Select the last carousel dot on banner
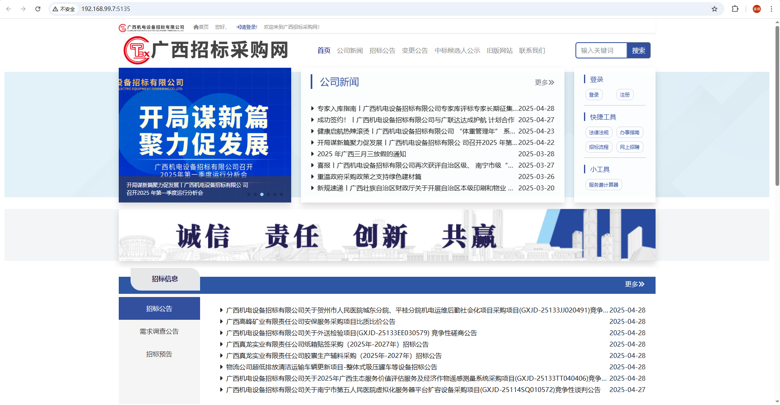The image size is (780, 405). (x=281, y=194)
